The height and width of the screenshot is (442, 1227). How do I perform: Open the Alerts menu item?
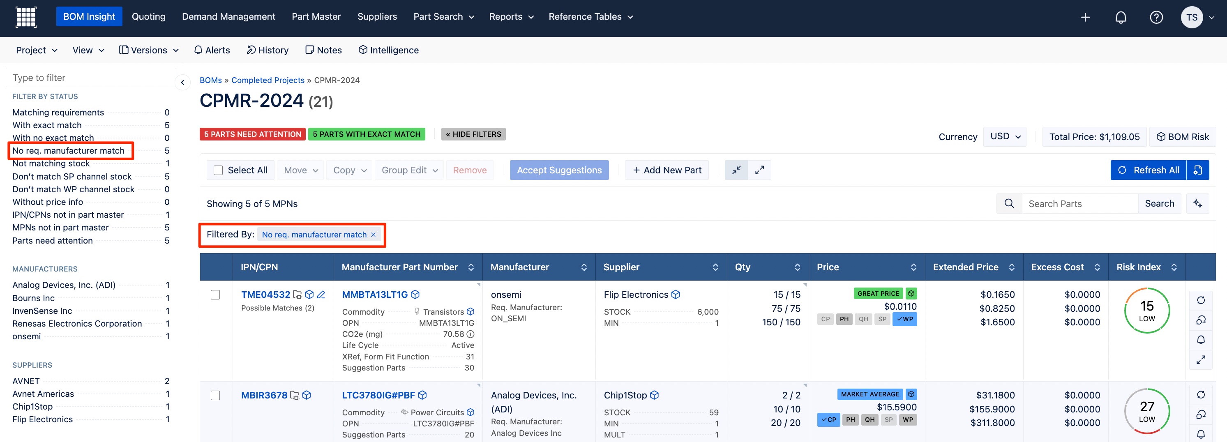tap(212, 50)
